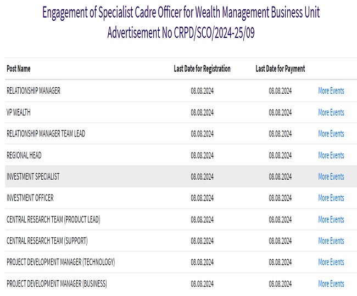This screenshot has width=357, height=296.
Task: Select the Post Name column header
Action: 19,69
